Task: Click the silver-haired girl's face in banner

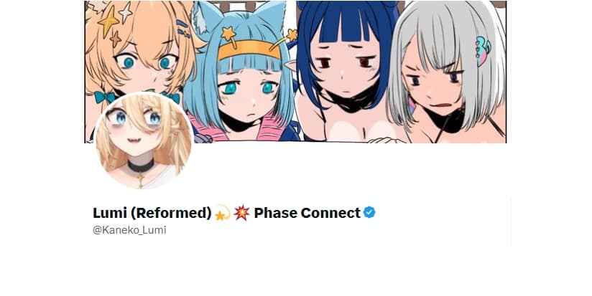Action: click(434, 83)
